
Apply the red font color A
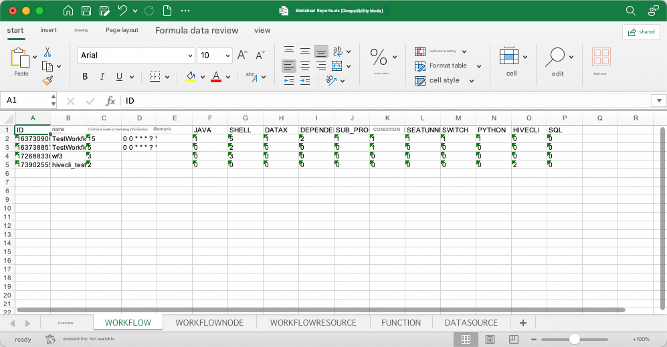(216, 76)
